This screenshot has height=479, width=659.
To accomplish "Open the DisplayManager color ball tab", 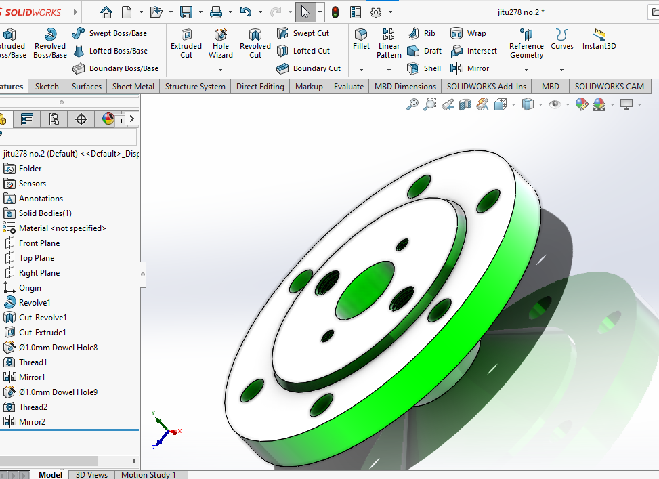I will pos(108,119).
